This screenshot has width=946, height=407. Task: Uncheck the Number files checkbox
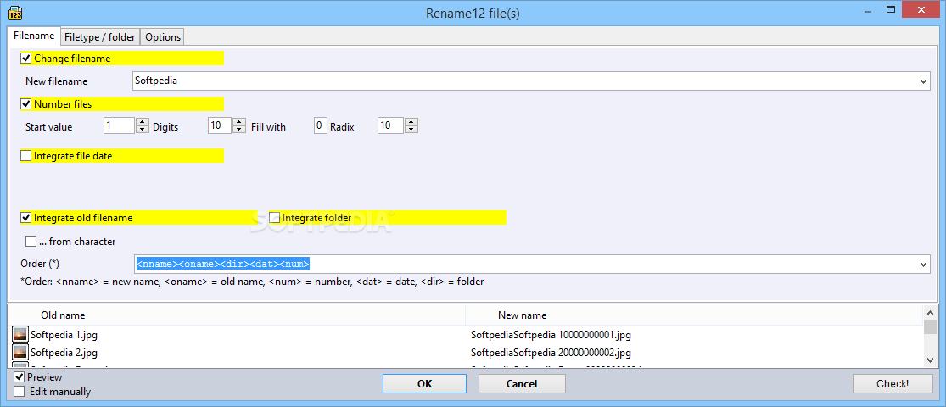click(26, 103)
